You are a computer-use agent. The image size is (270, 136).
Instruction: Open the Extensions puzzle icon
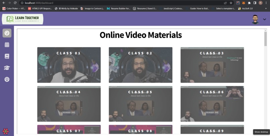pyautogui.click(x=249, y=3)
